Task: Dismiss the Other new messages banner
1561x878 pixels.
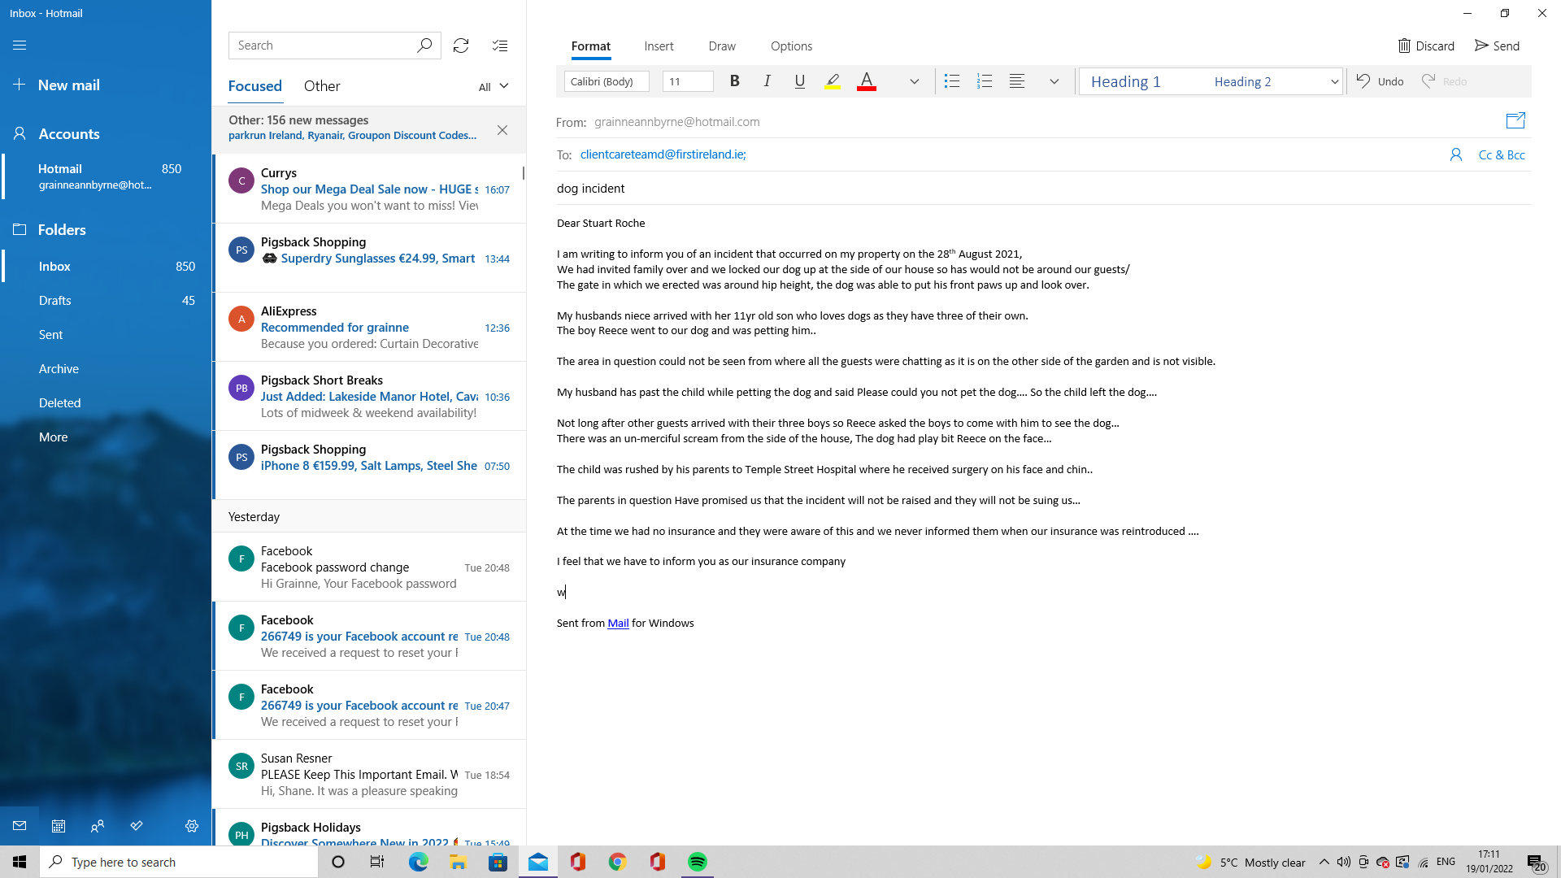Action: (502, 130)
